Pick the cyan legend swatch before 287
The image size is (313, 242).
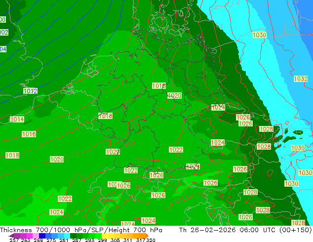(x=67, y=236)
